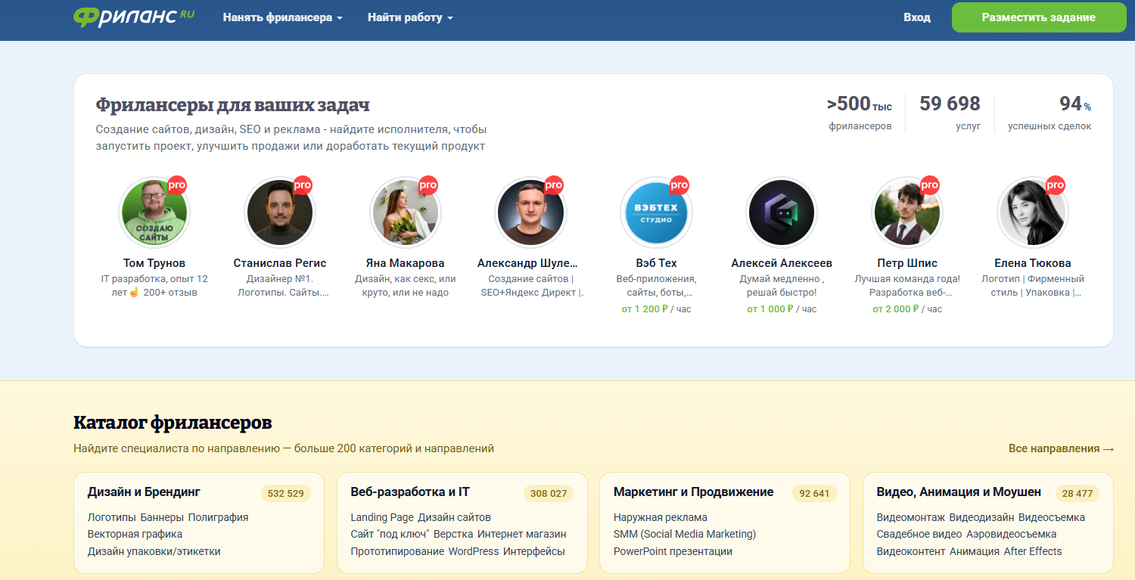The height and width of the screenshot is (580, 1135).
Task: Open the Веб-разработка и IT category
Action: tap(410, 492)
